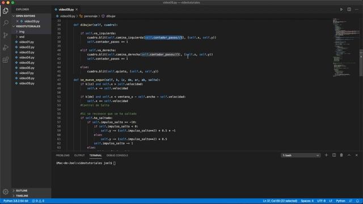Image resolution: width=363 pixels, height=204 pixels.
Task: Kill terminal with trash icon
Action: tap(341, 155)
